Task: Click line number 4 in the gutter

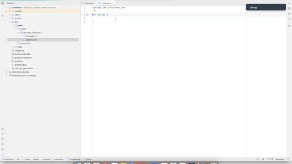Action: coord(84,18)
